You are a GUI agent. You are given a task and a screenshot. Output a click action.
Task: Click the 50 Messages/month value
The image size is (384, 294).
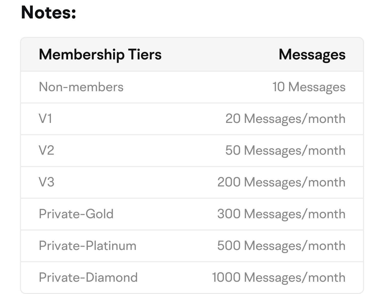[285, 150]
